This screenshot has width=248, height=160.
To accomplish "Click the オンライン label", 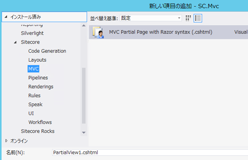I will (19, 141).
